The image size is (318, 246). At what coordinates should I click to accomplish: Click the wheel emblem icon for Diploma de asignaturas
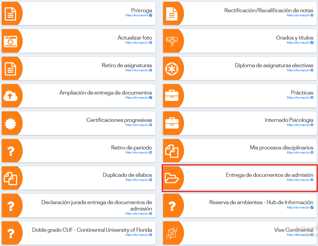point(172,69)
